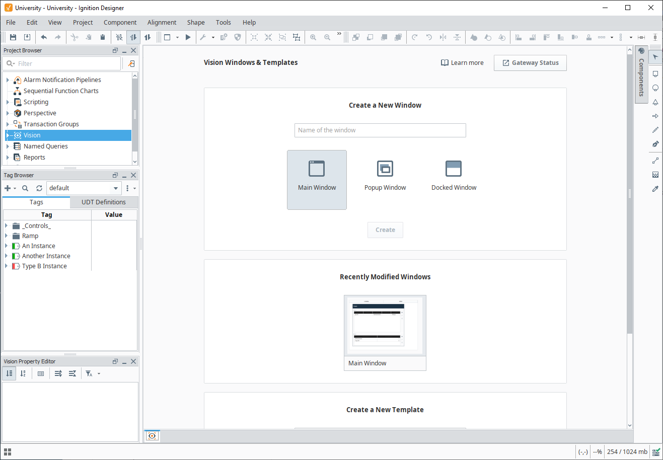
Task: Switch to the UDT Definitions tab
Action: point(104,202)
